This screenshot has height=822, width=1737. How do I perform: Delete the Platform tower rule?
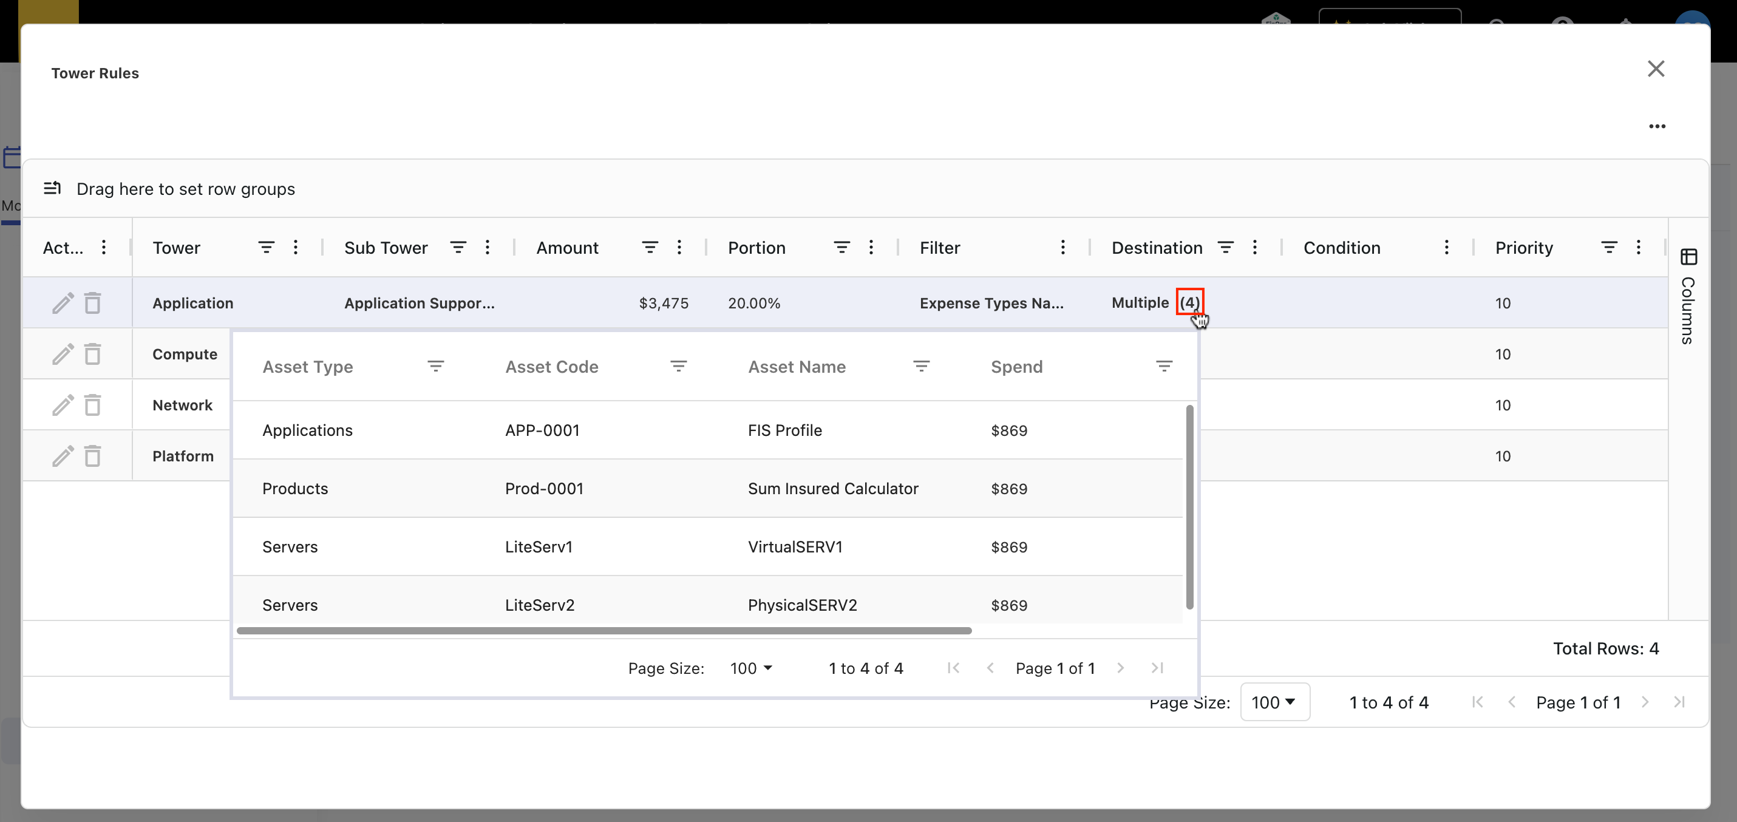(x=92, y=457)
